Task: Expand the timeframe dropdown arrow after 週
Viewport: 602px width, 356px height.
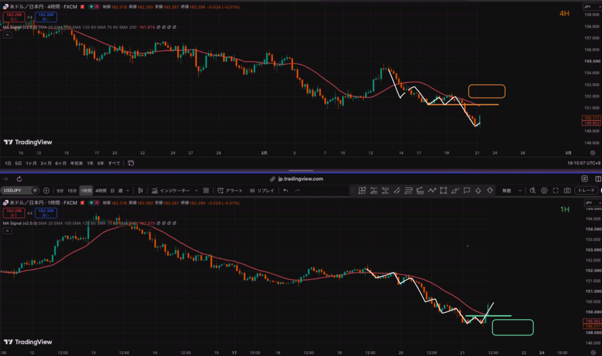Action: click(x=128, y=191)
